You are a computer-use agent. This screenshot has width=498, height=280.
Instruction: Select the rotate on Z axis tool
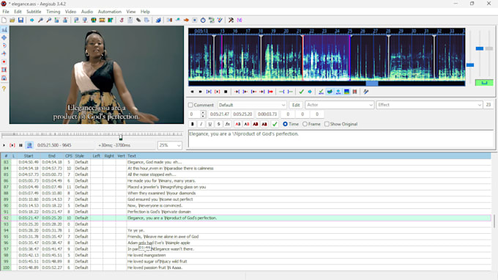point(4,45)
